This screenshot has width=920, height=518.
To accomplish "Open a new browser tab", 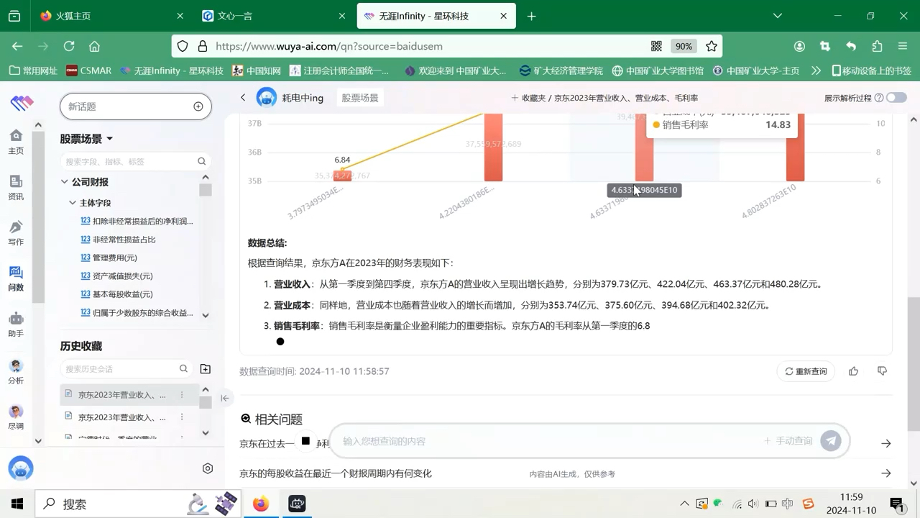I will click(x=531, y=16).
